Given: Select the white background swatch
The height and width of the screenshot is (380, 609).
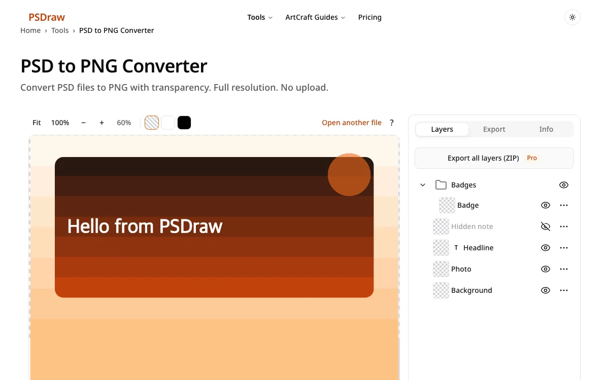Looking at the screenshot, I should [x=168, y=123].
